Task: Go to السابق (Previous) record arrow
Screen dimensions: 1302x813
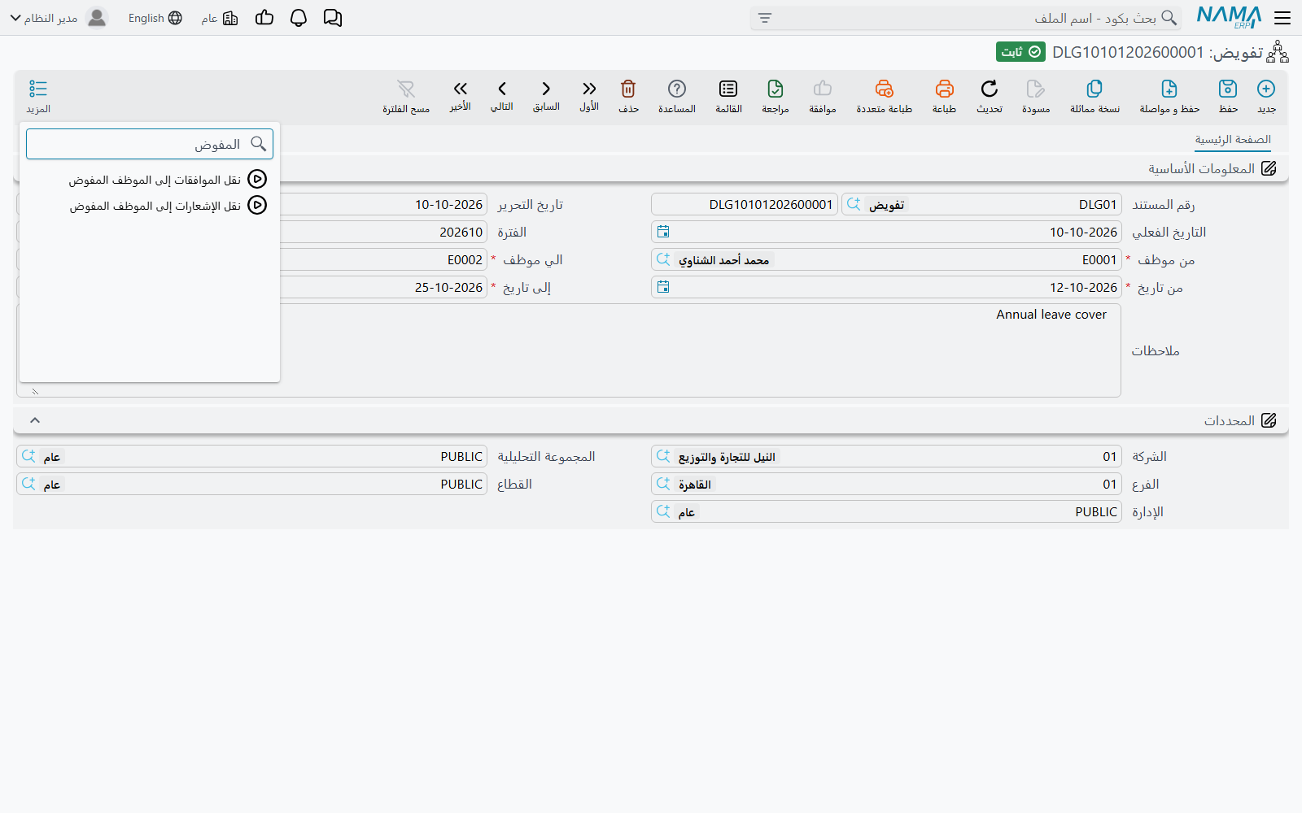Action: [546, 89]
